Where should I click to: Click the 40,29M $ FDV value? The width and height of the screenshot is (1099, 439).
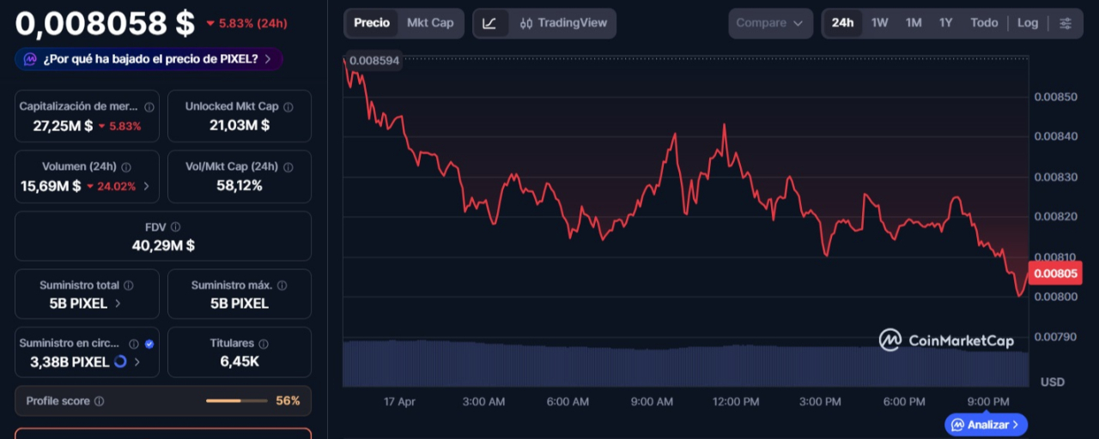[x=163, y=245]
